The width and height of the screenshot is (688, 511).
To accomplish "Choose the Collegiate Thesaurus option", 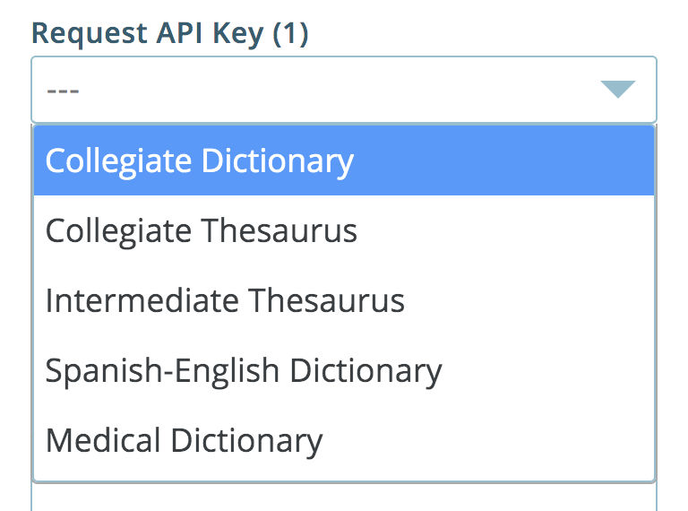I will pyautogui.click(x=344, y=230).
